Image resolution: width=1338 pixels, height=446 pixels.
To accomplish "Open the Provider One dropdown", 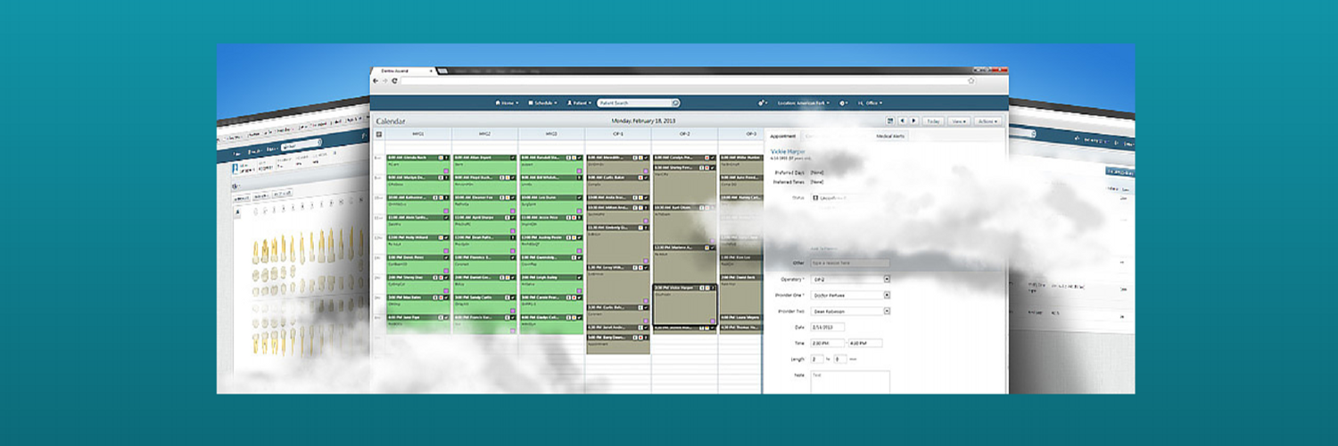I will point(851,295).
